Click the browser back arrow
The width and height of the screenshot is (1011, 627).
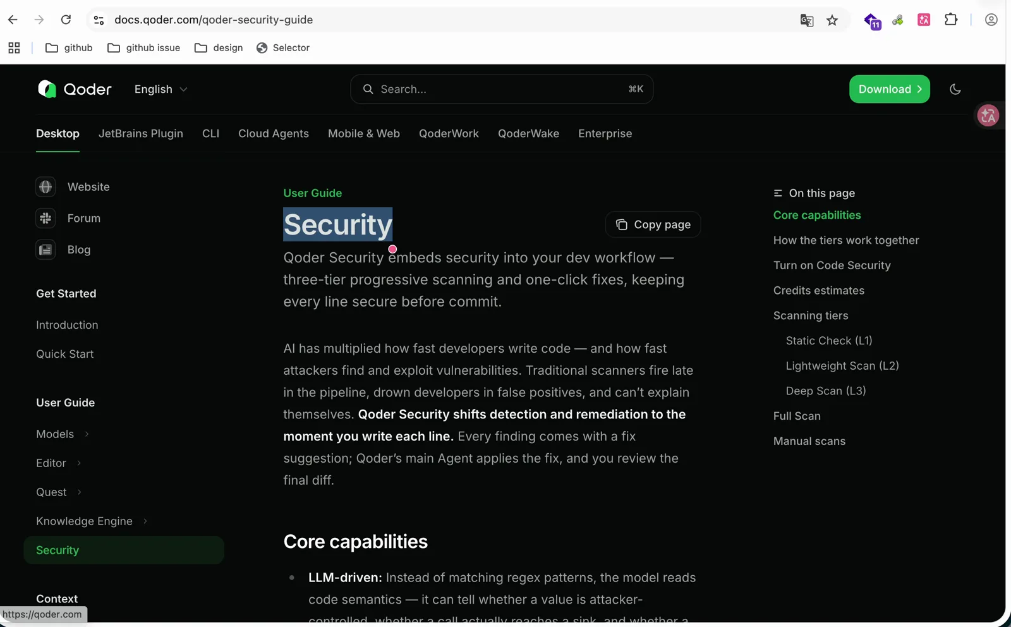13,20
